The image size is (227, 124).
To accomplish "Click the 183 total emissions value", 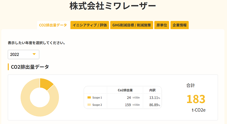I will [196, 99].
